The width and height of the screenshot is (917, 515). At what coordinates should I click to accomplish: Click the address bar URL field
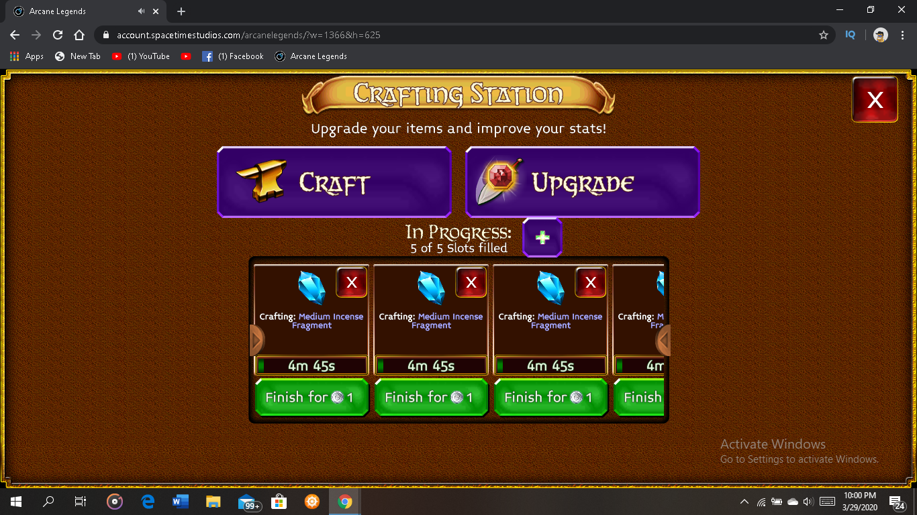pyautogui.click(x=463, y=35)
